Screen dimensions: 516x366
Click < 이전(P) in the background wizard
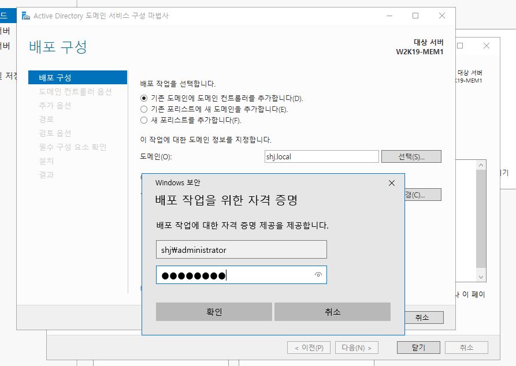click(x=309, y=348)
